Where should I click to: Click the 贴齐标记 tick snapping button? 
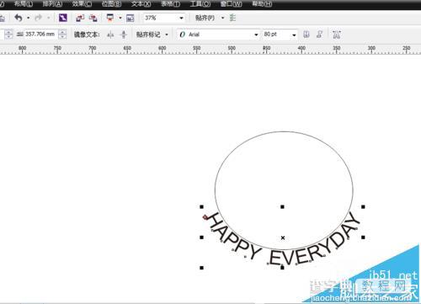point(152,35)
